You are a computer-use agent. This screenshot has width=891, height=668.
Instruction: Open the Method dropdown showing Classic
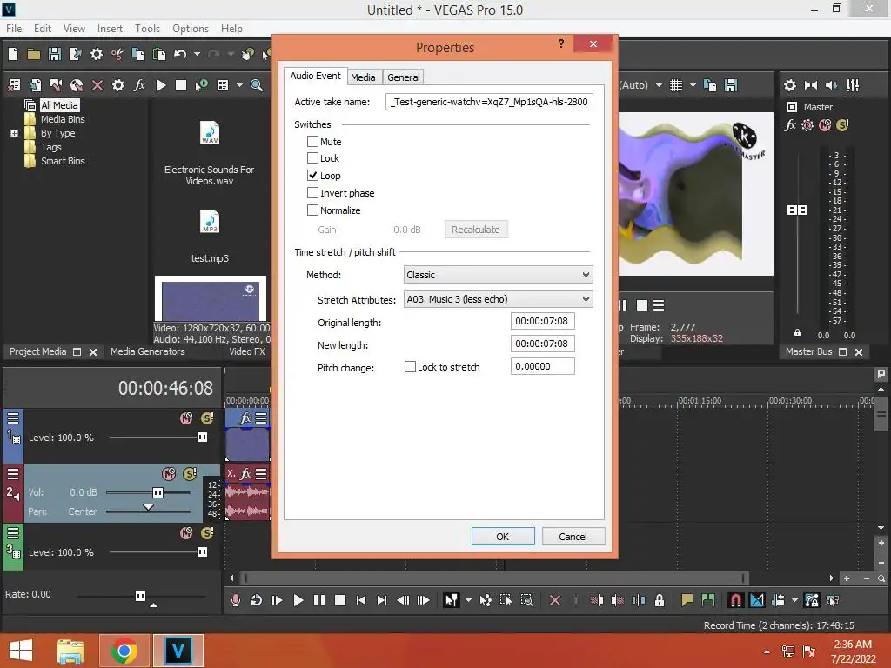coord(499,275)
